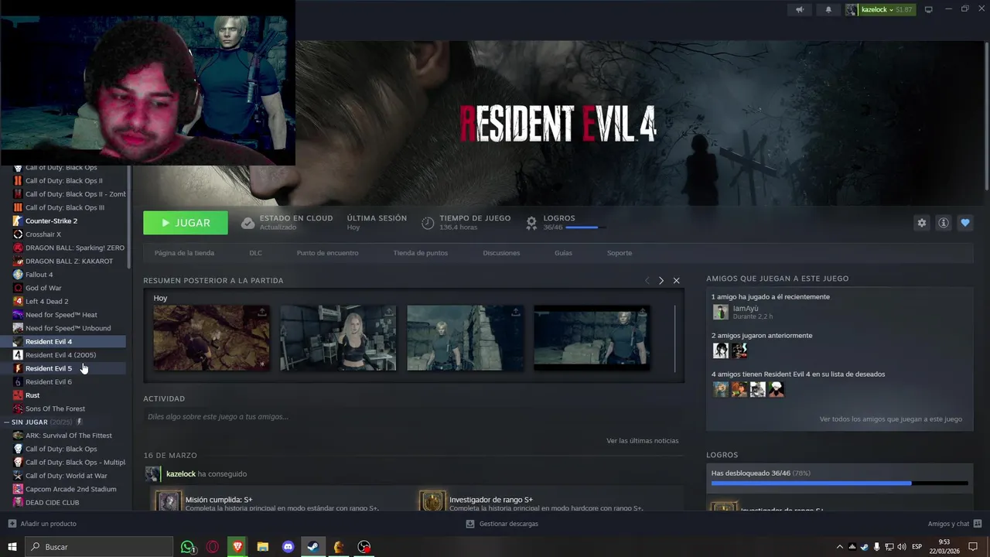Click the play time clock icon
Viewport: 990px width, 557px height.
point(428,223)
